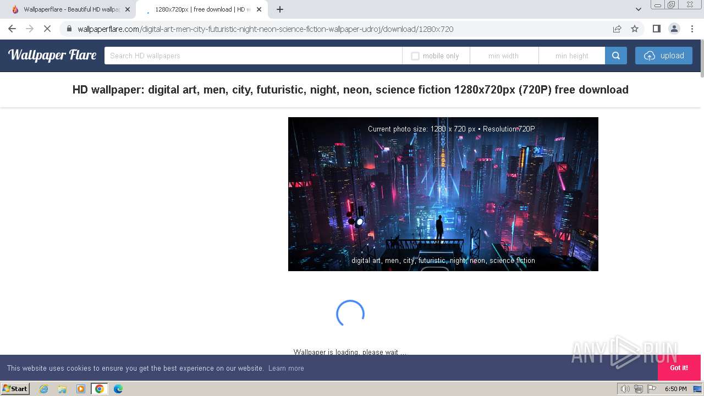Open the Chrome profile avatar menu

pyautogui.click(x=674, y=29)
